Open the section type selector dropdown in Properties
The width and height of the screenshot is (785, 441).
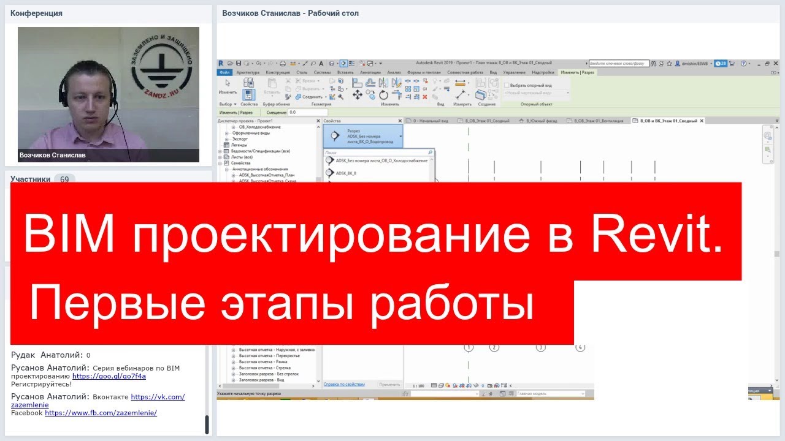[400, 137]
